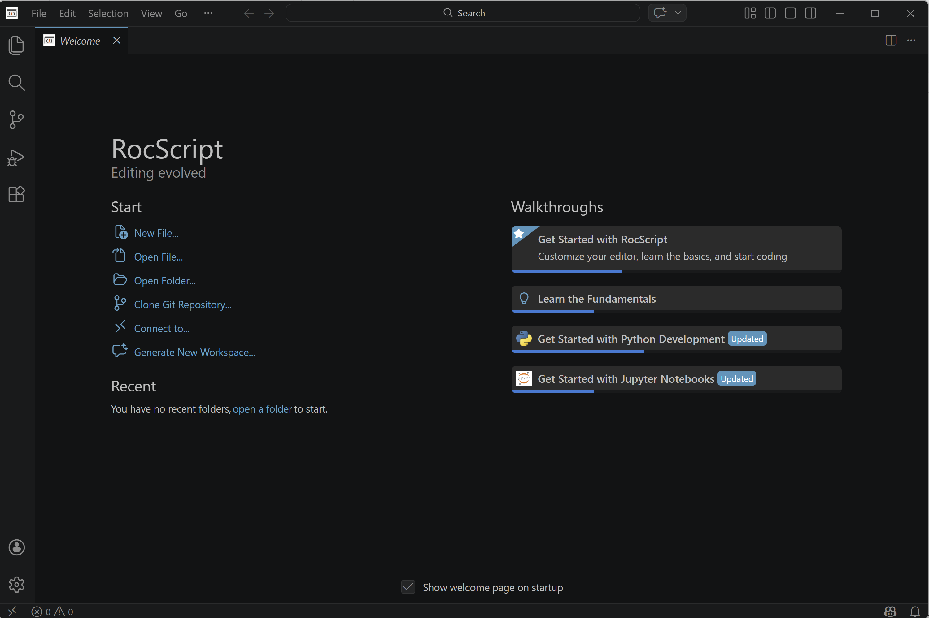Open the notifications bell in status bar

click(915, 611)
